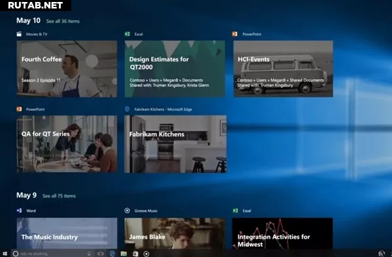Viewport: 392px width, 257px height.
Task: Open the Fabrikam Kitchens Edge page
Action: [175, 144]
